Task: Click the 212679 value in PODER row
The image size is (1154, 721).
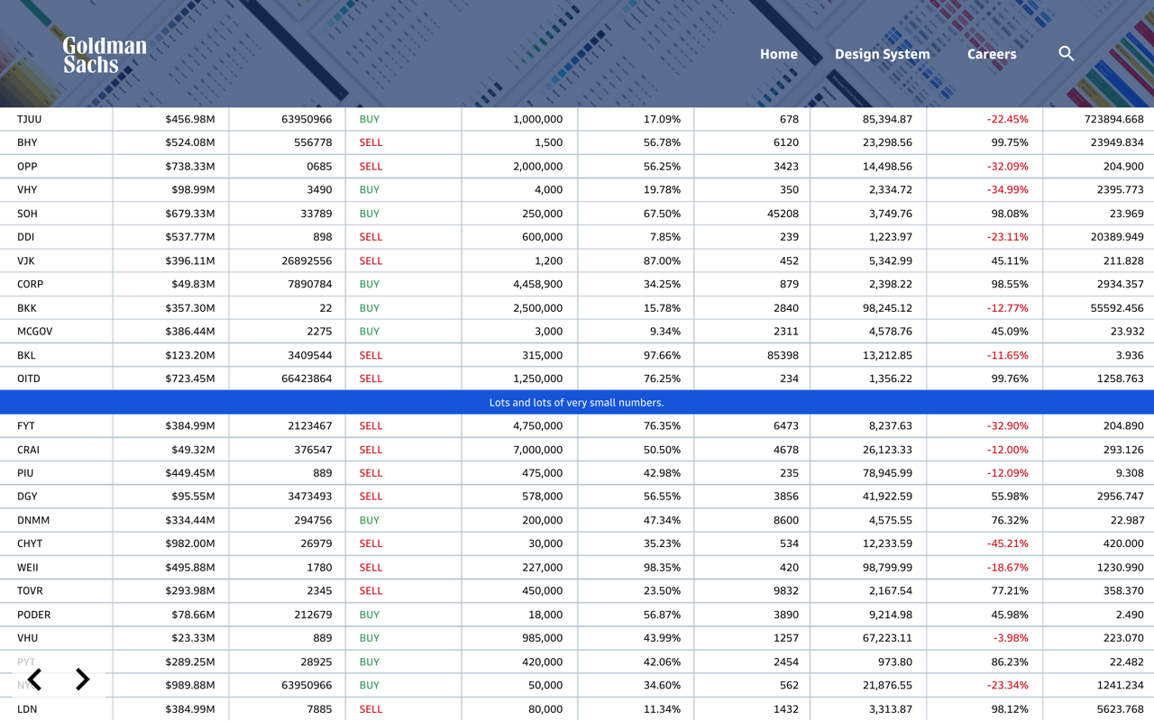Action: tap(313, 615)
